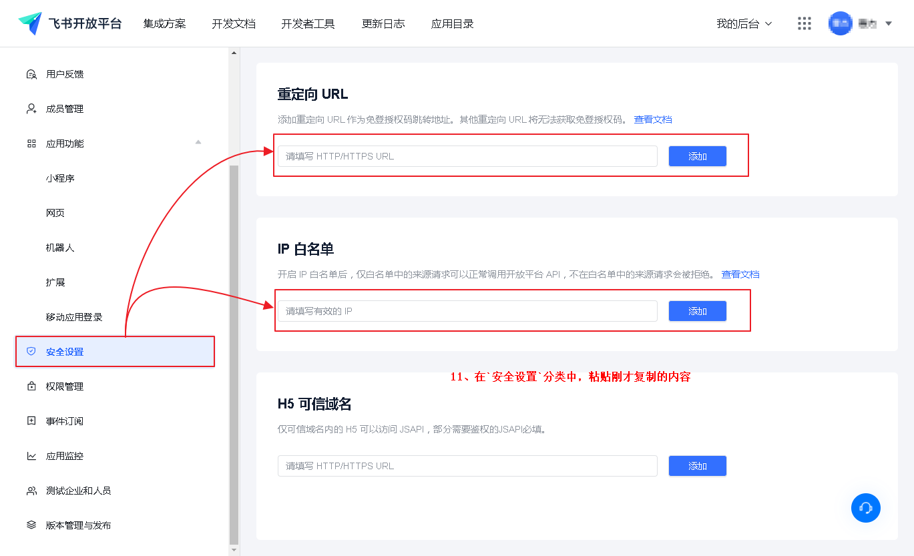Click the member management sidebar icon
The width and height of the screenshot is (914, 556).
(x=31, y=109)
